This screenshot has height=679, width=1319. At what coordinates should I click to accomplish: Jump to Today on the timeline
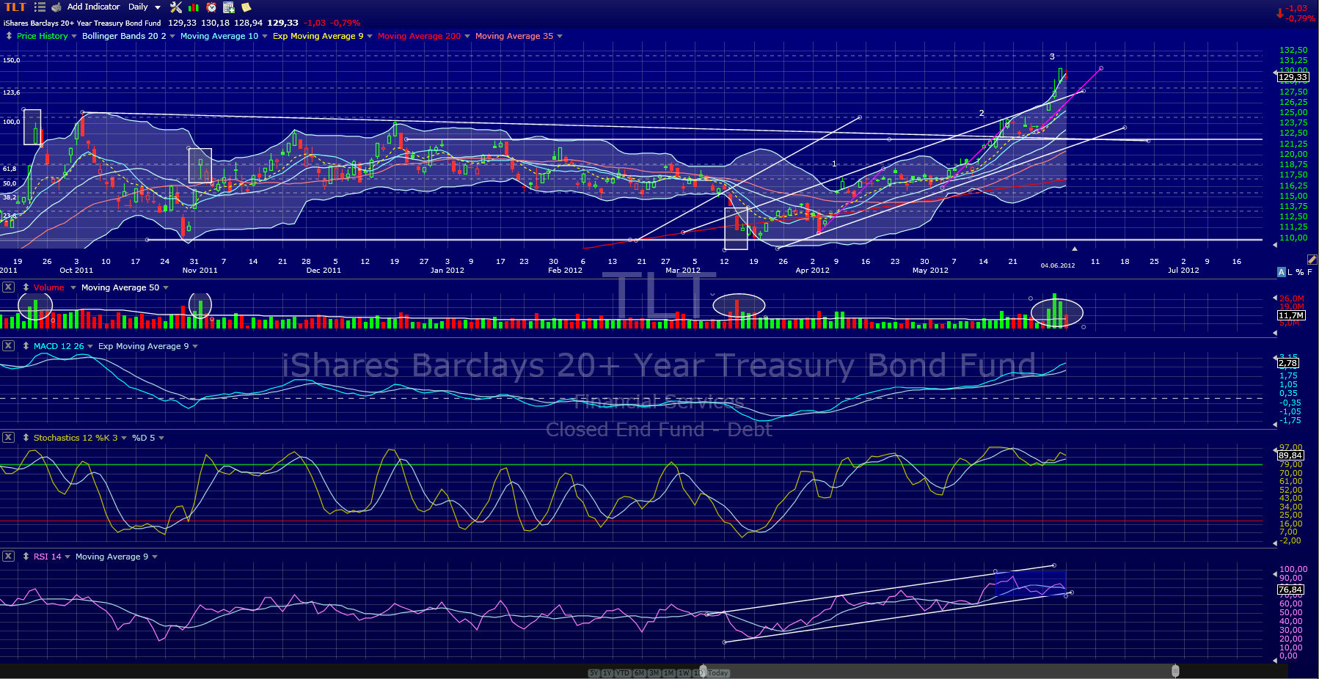718,673
